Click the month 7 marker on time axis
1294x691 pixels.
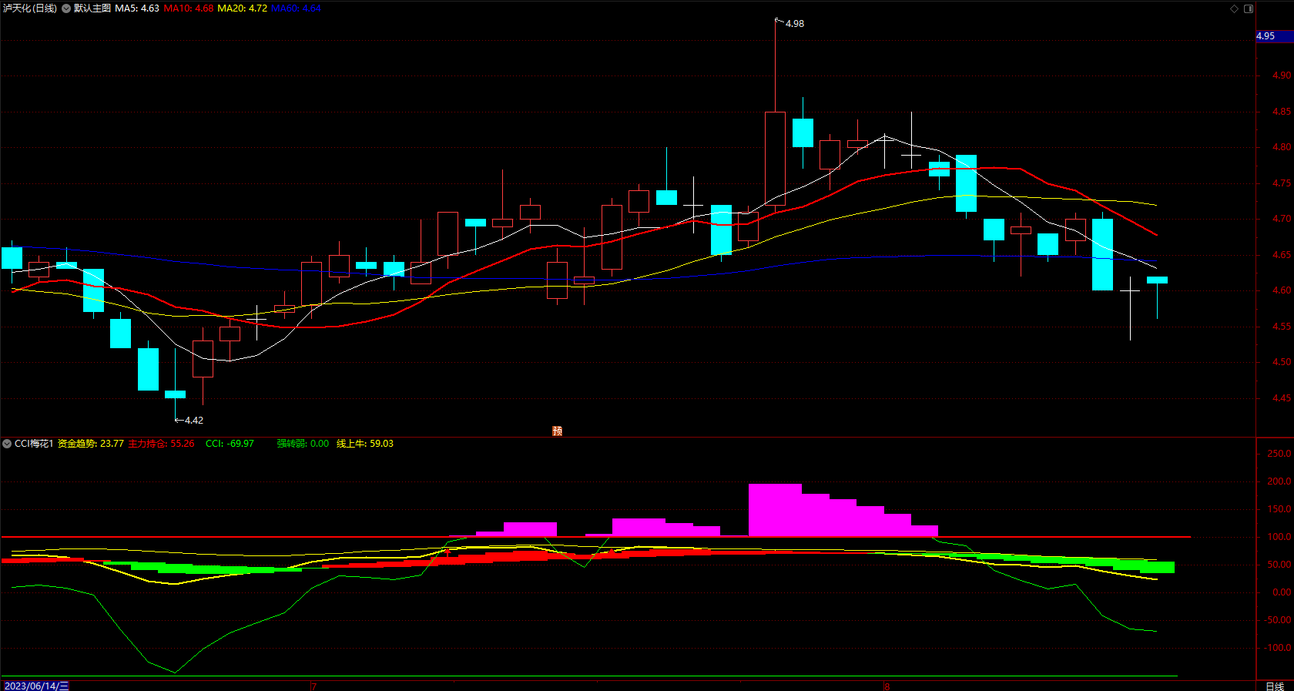tap(314, 686)
